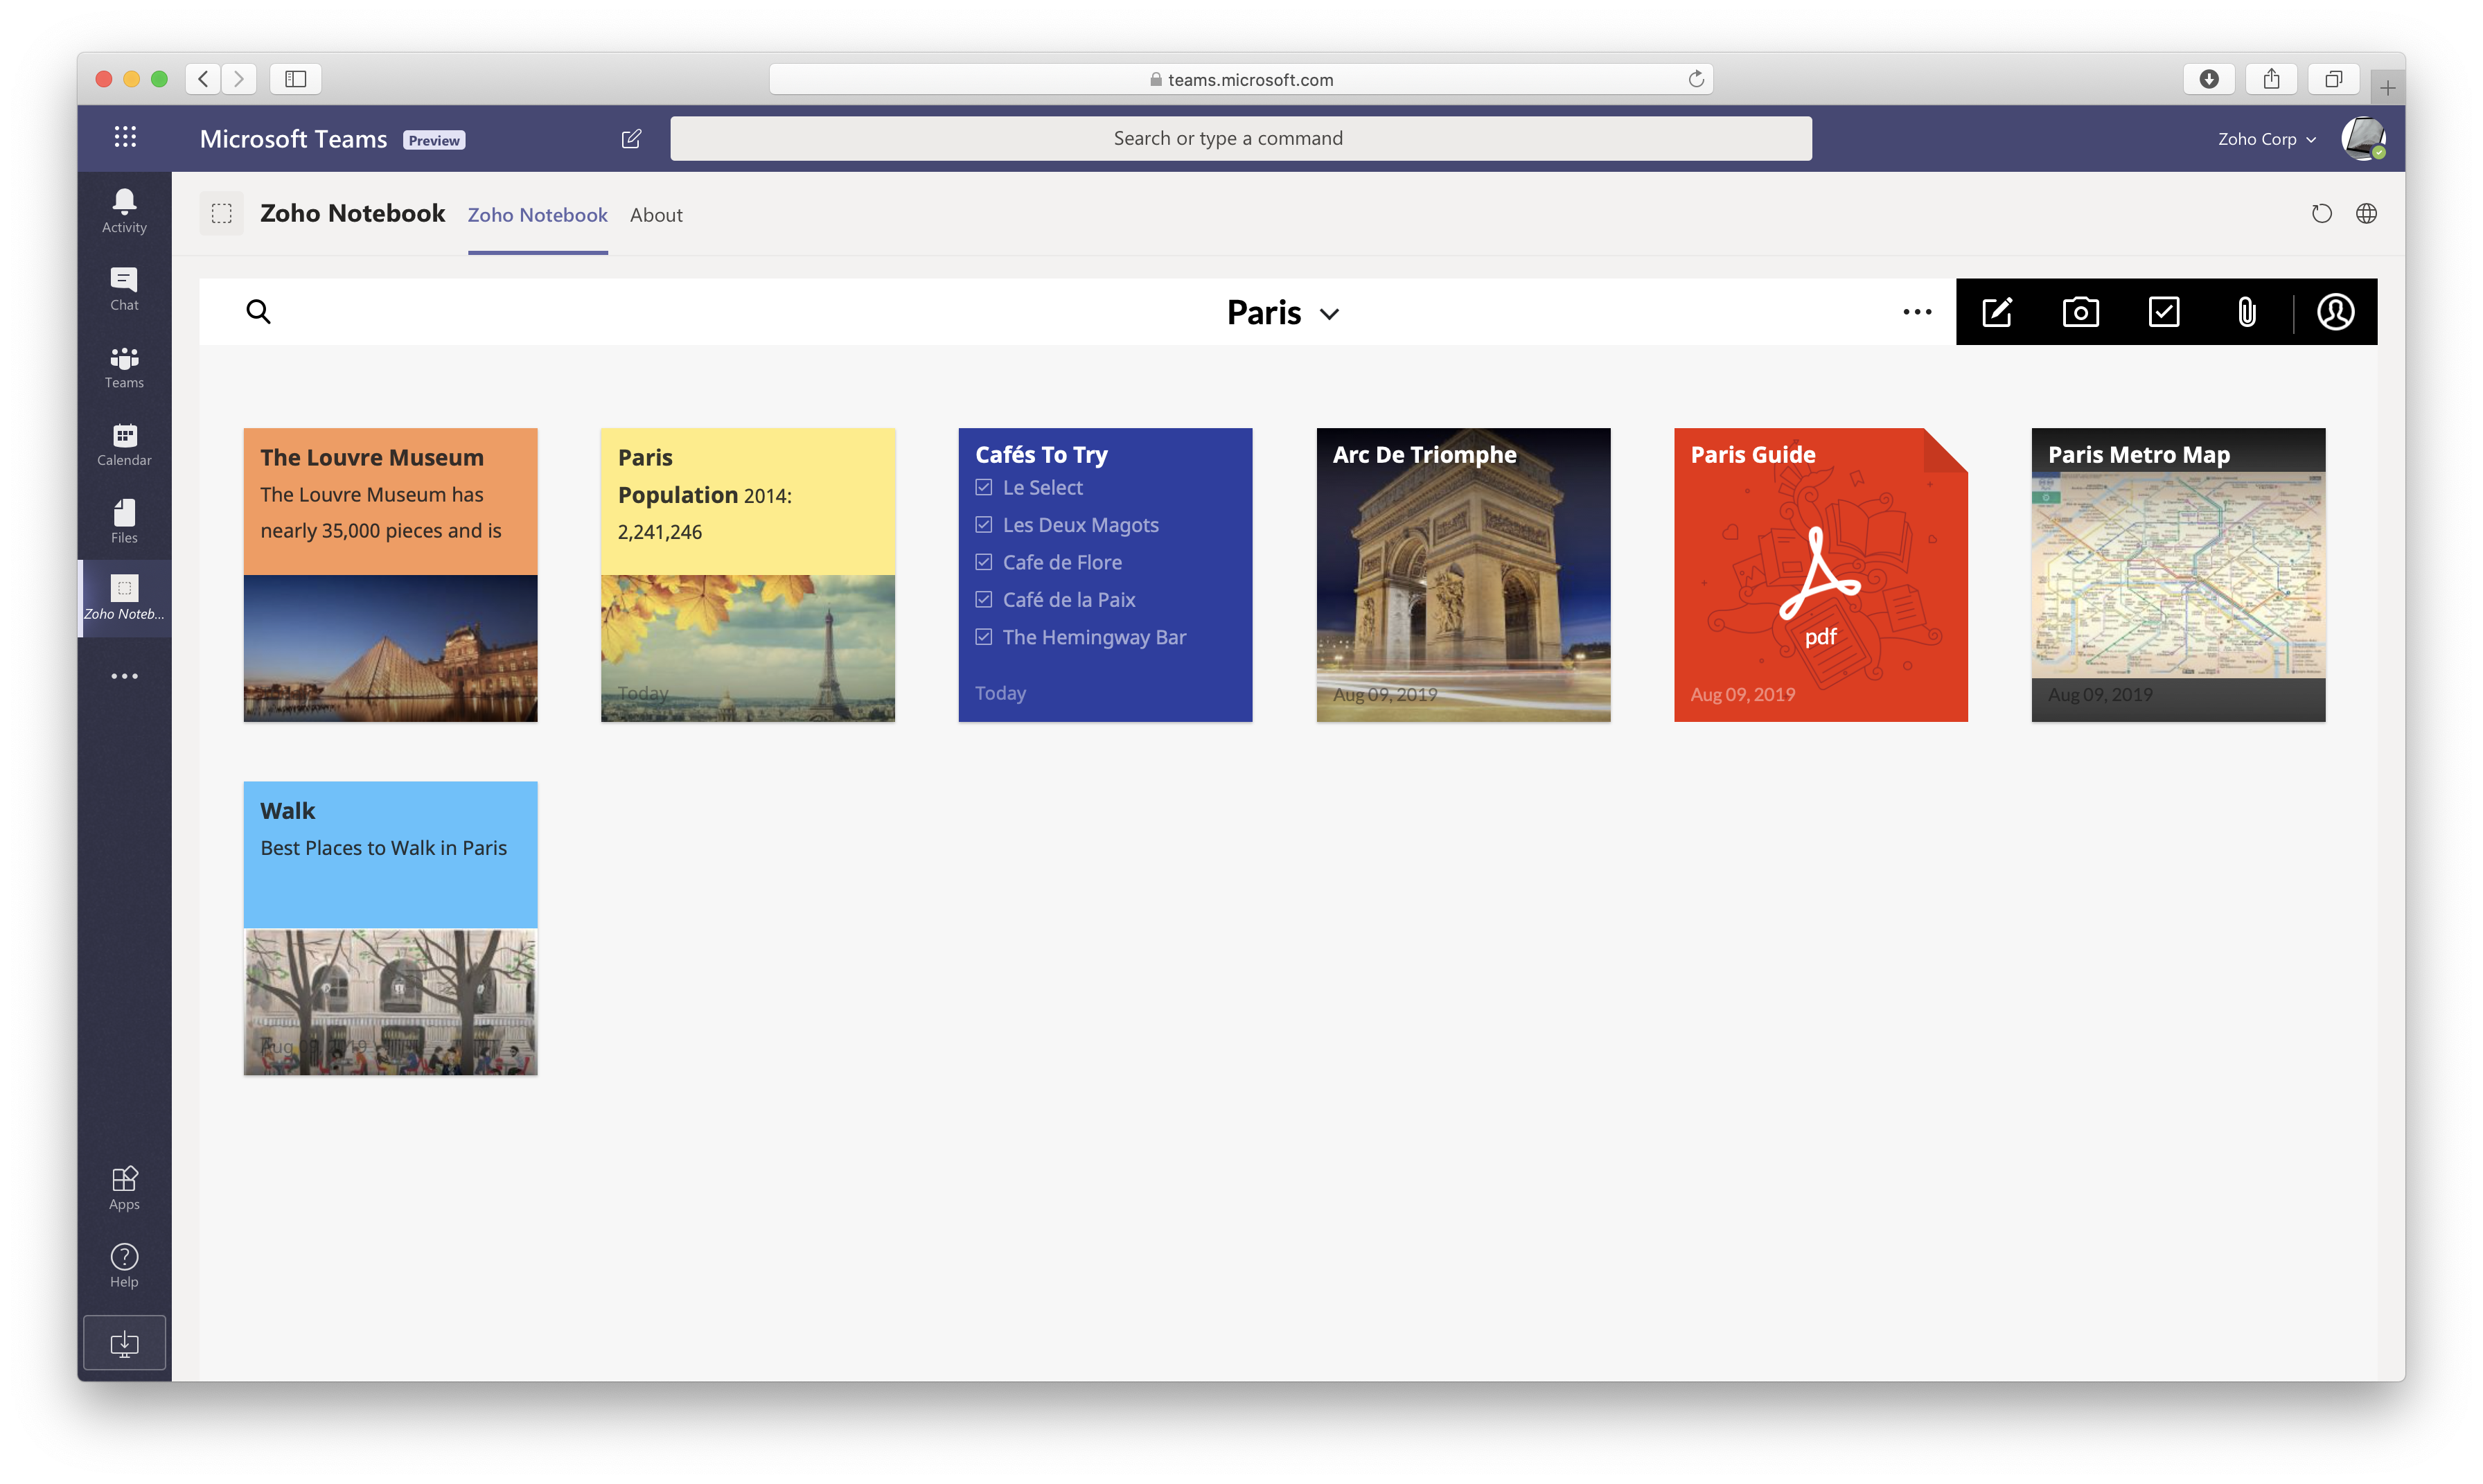Click the Help button in sidebar
Screen dimensions: 2483x1484
(x=124, y=1265)
